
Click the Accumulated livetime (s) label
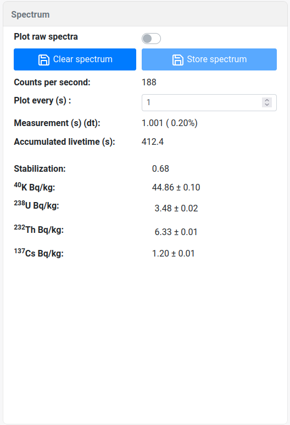tap(64, 141)
